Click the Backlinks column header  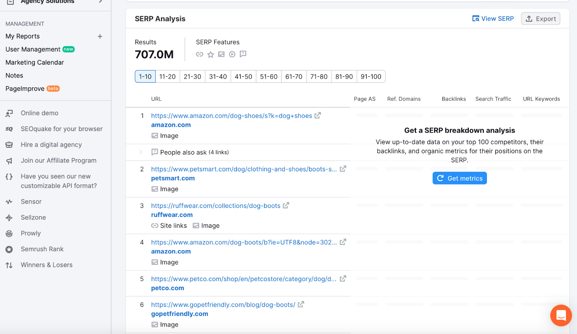coord(454,99)
